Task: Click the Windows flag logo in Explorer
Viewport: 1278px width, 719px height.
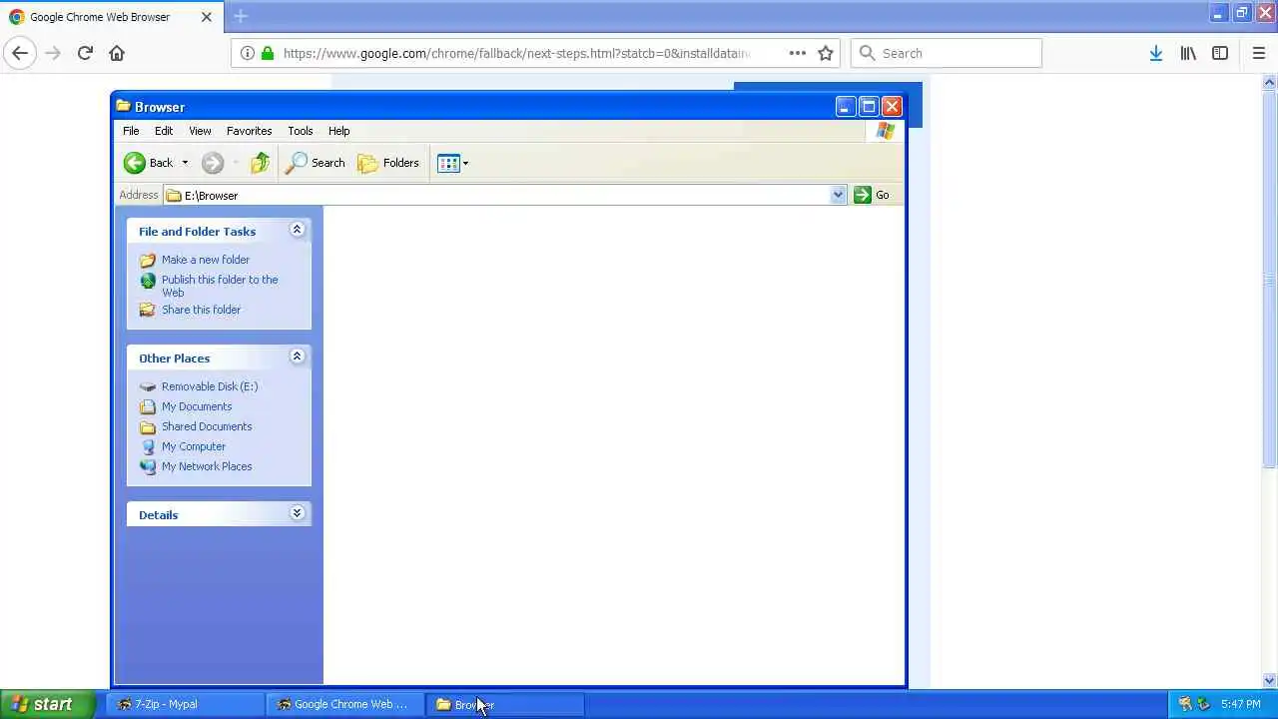Action: point(885,131)
